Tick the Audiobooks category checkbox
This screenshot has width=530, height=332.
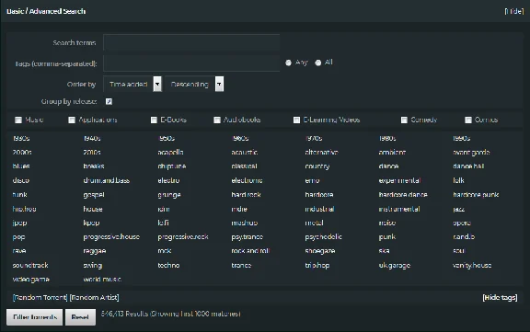point(217,120)
